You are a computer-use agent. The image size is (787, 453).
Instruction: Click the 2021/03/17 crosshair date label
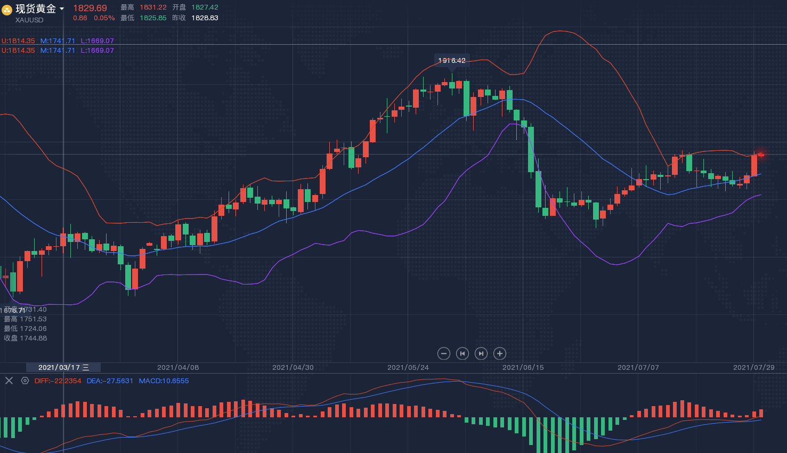click(63, 367)
